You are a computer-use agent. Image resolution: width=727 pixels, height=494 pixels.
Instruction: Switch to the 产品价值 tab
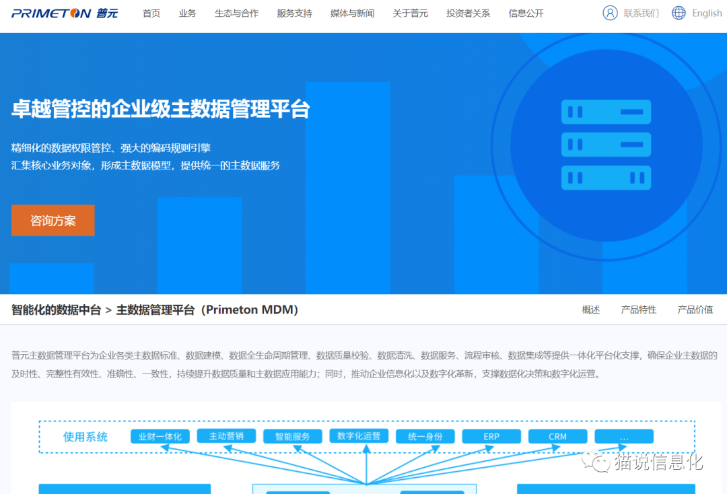pyautogui.click(x=695, y=310)
